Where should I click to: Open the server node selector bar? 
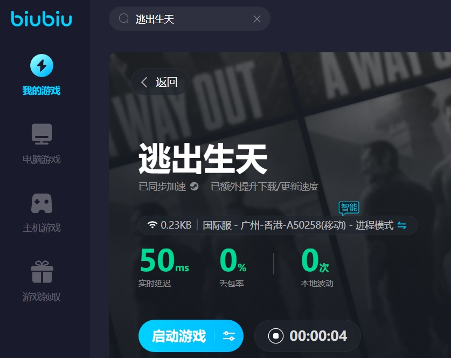click(278, 225)
